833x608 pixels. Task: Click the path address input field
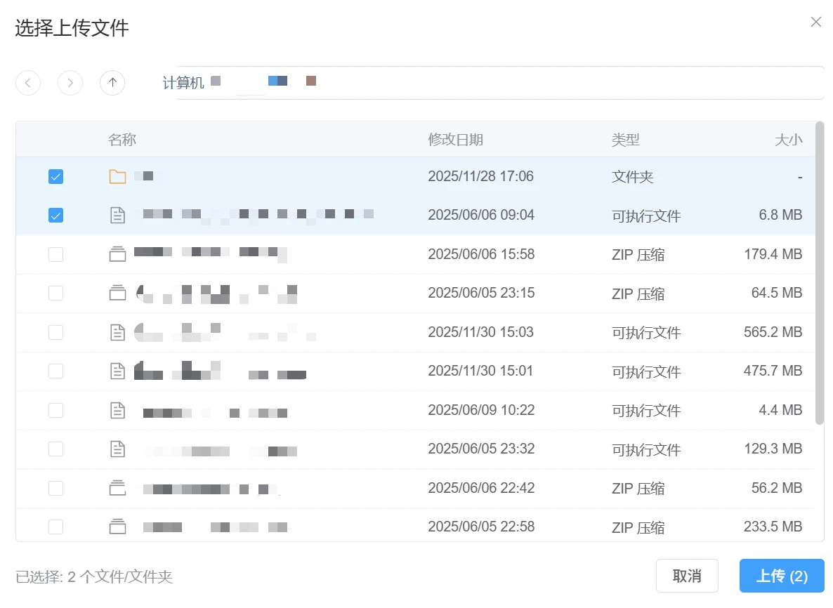pyautogui.click(x=499, y=83)
